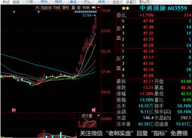Click 复权 adjustment button
This screenshot has height=138, width=192.
[x=66, y=8]
